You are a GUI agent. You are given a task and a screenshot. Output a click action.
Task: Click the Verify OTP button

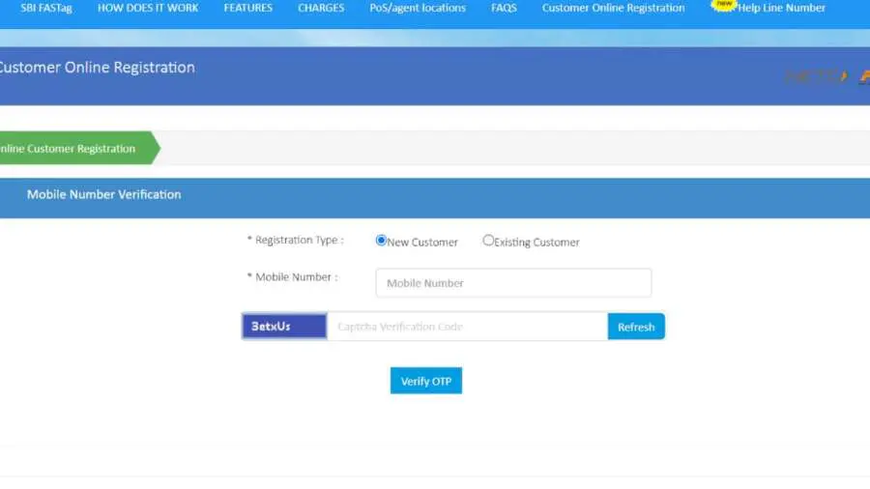click(425, 381)
